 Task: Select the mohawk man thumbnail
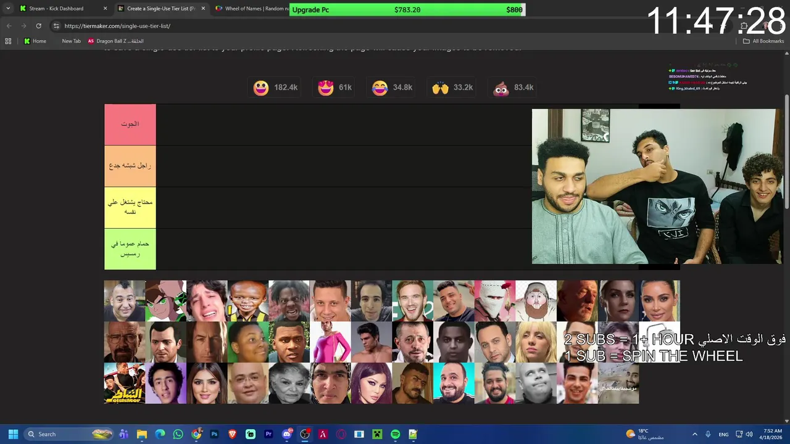point(125,301)
